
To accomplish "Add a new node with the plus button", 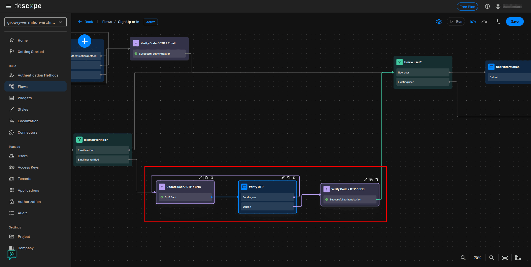I will coord(84,41).
